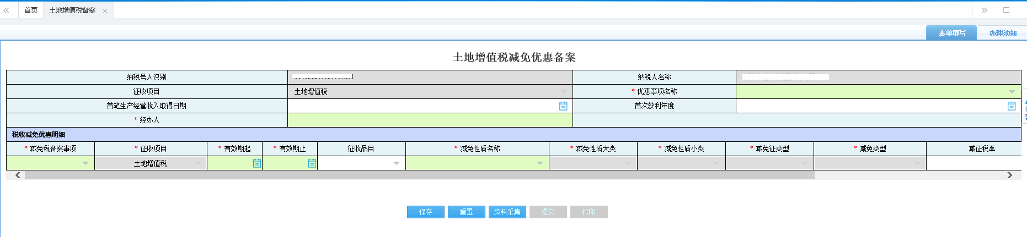This screenshot has width=1027, height=237.
Task: Click the 税收减免优惠明细 section header
Action: point(513,135)
